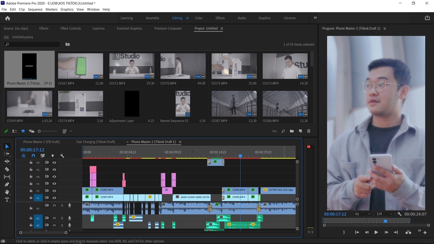The height and width of the screenshot is (244, 434).
Task: Open the Editing workspace menu
Action: point(187,18)
